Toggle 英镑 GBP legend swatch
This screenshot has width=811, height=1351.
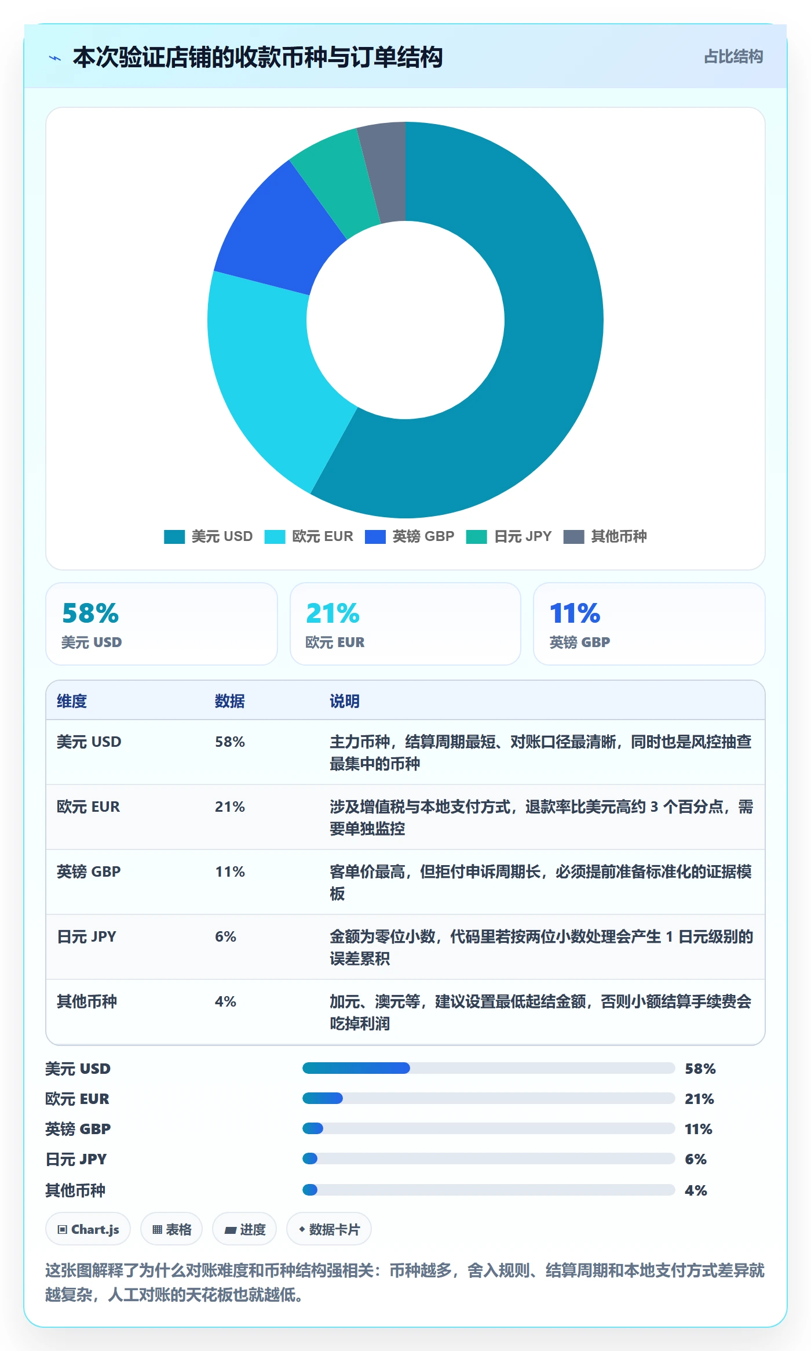pos(375,536)
